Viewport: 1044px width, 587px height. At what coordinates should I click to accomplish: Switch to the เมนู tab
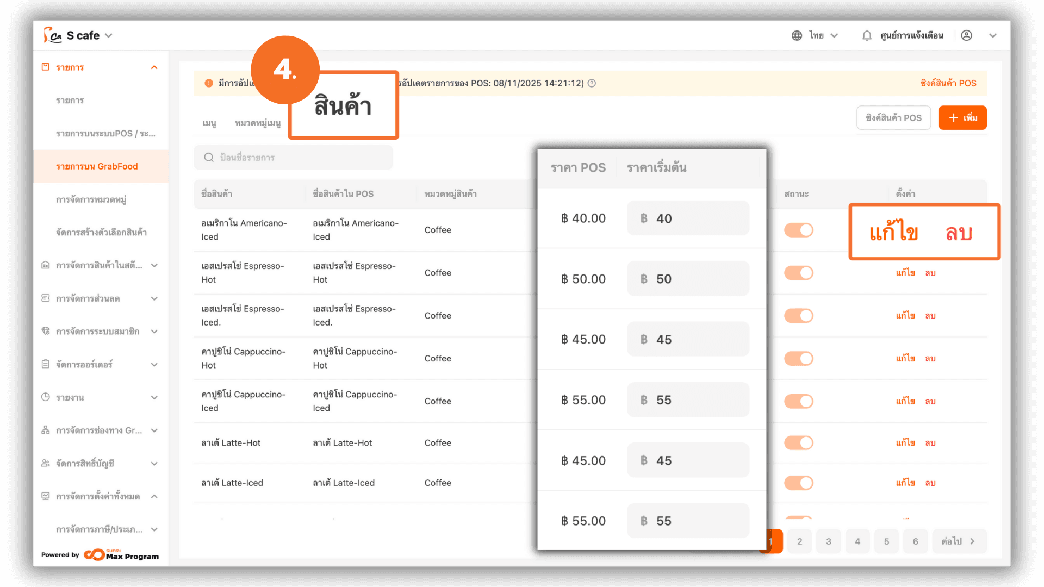point(209,123)
